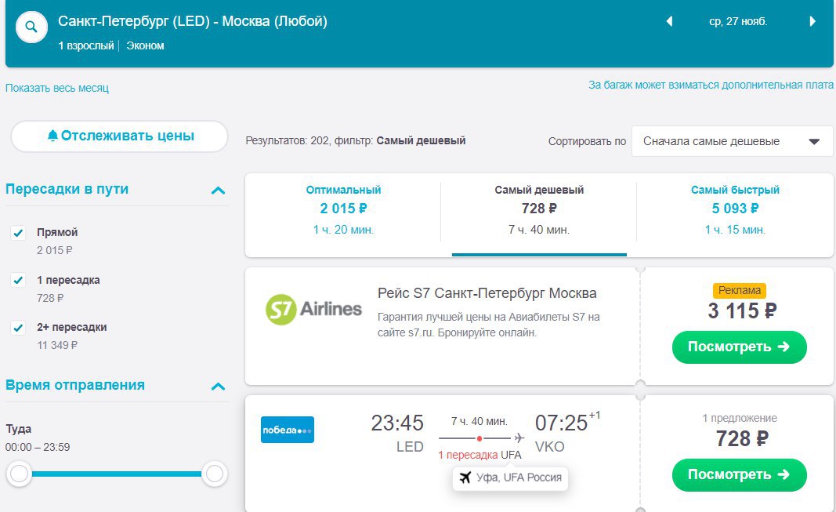This screenshot has height=512, width=836.
Task: Collapse the Пересадки в пути section
Action: click(218, 190)
